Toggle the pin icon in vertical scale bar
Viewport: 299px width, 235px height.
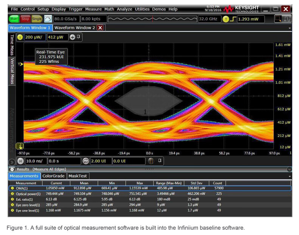pyautogui.click(x=79, y=37)
